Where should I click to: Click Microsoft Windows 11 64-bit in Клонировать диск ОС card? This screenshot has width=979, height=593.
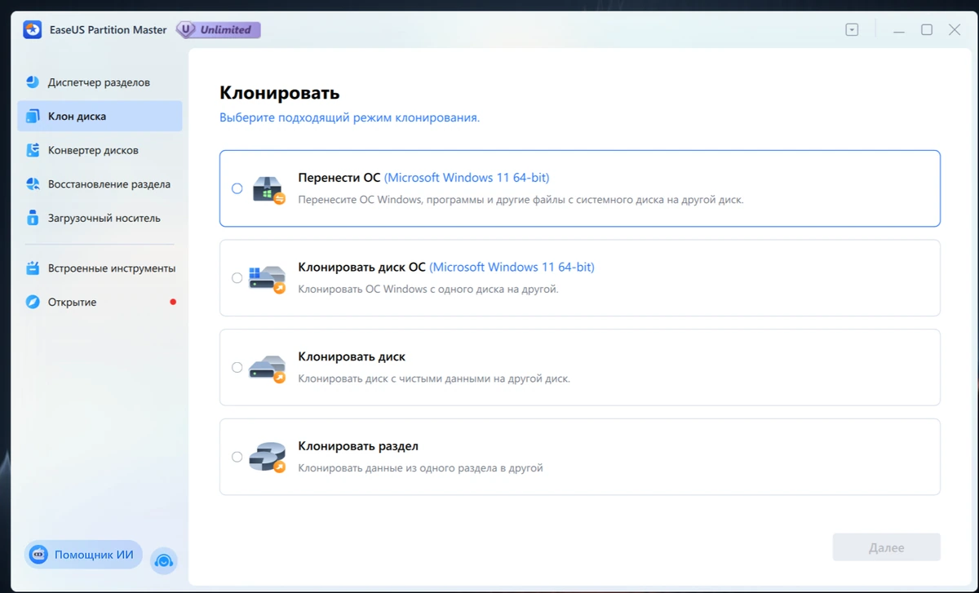click(x=512, y=268)
